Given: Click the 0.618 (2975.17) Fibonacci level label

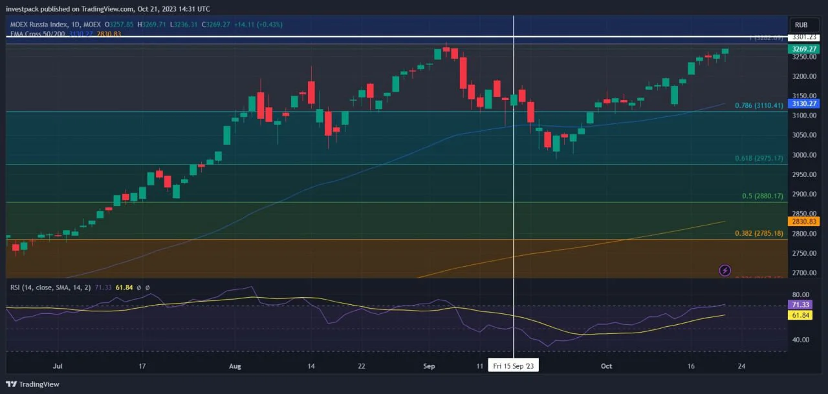Looking at the screenshot, I should 759,158.
